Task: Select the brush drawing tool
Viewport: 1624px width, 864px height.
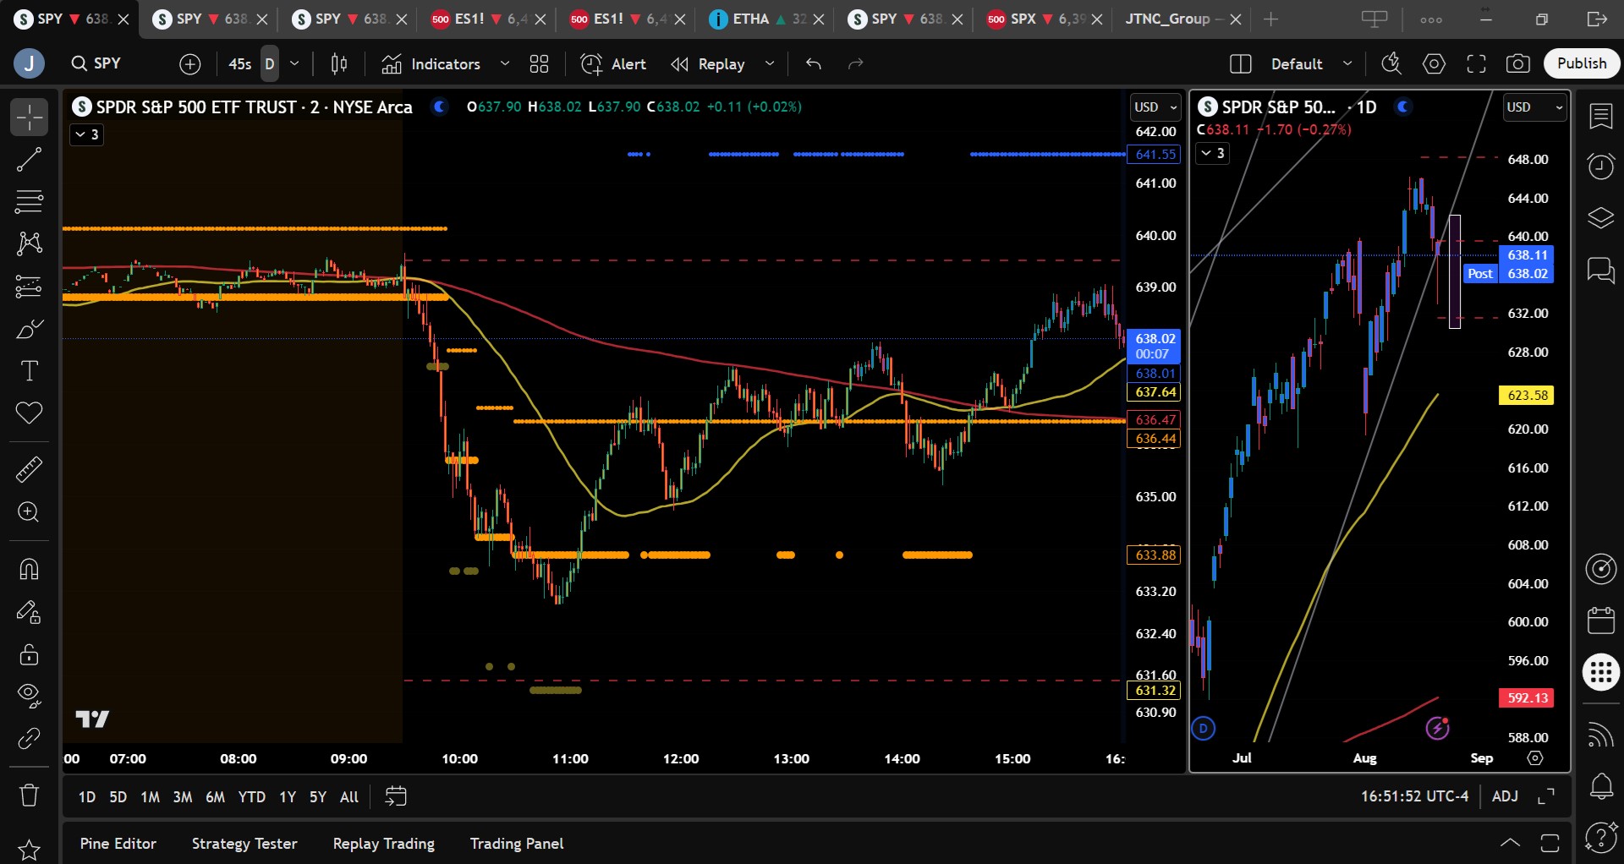Action: coord(29,328)
